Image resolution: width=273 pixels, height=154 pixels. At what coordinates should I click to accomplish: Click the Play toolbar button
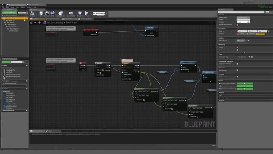tap(87, 13)
